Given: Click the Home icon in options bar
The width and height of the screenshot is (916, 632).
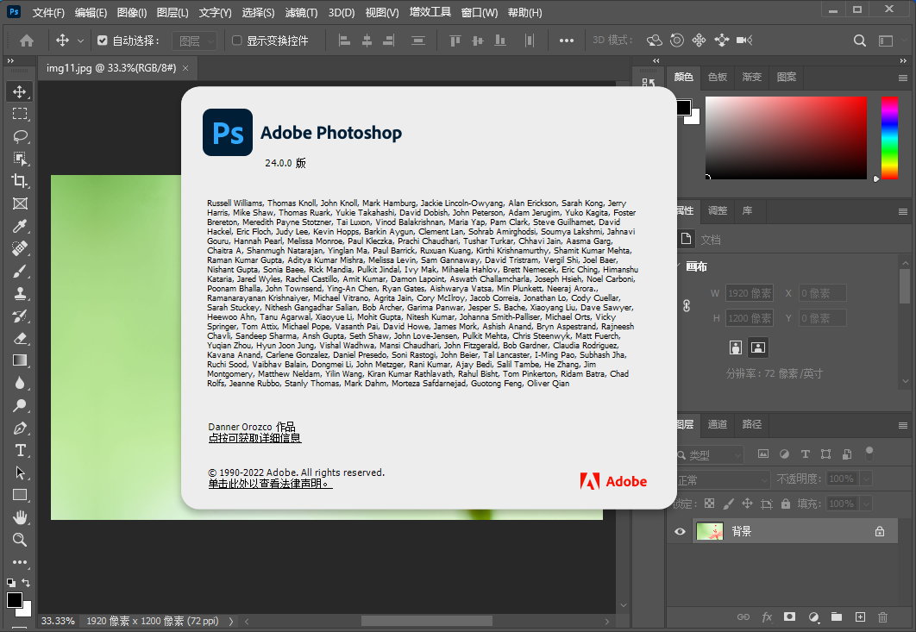Looking at the screenshot, I should (x=26, y=41).
